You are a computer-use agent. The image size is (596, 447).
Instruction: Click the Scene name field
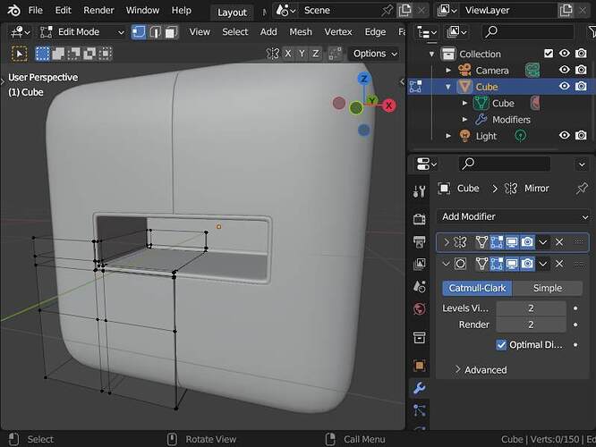click(340, 11)
